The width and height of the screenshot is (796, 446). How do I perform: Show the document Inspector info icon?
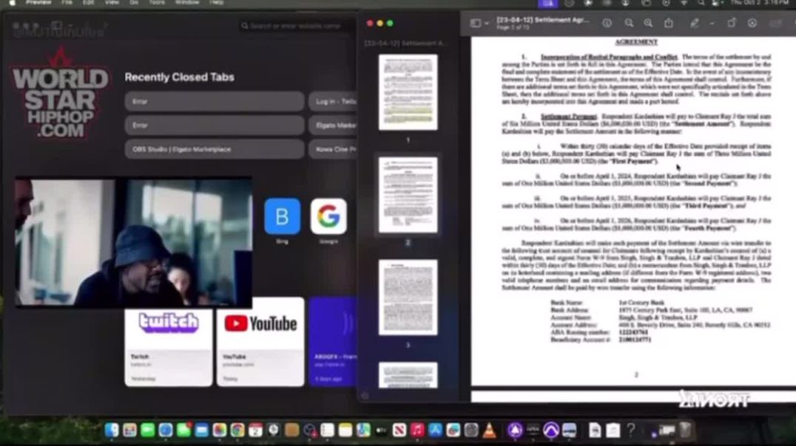click(607, 24)
